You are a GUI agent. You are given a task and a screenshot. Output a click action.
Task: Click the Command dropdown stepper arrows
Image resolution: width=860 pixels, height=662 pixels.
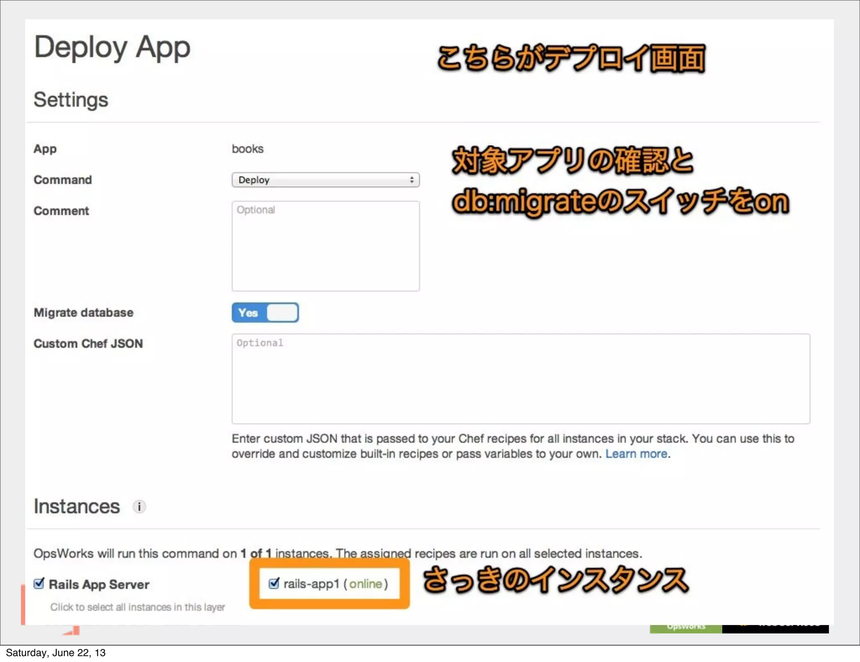(x=412, y=180)
